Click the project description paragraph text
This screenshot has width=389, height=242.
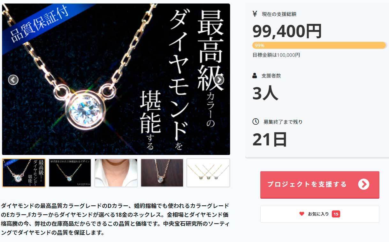click(115, 219)
